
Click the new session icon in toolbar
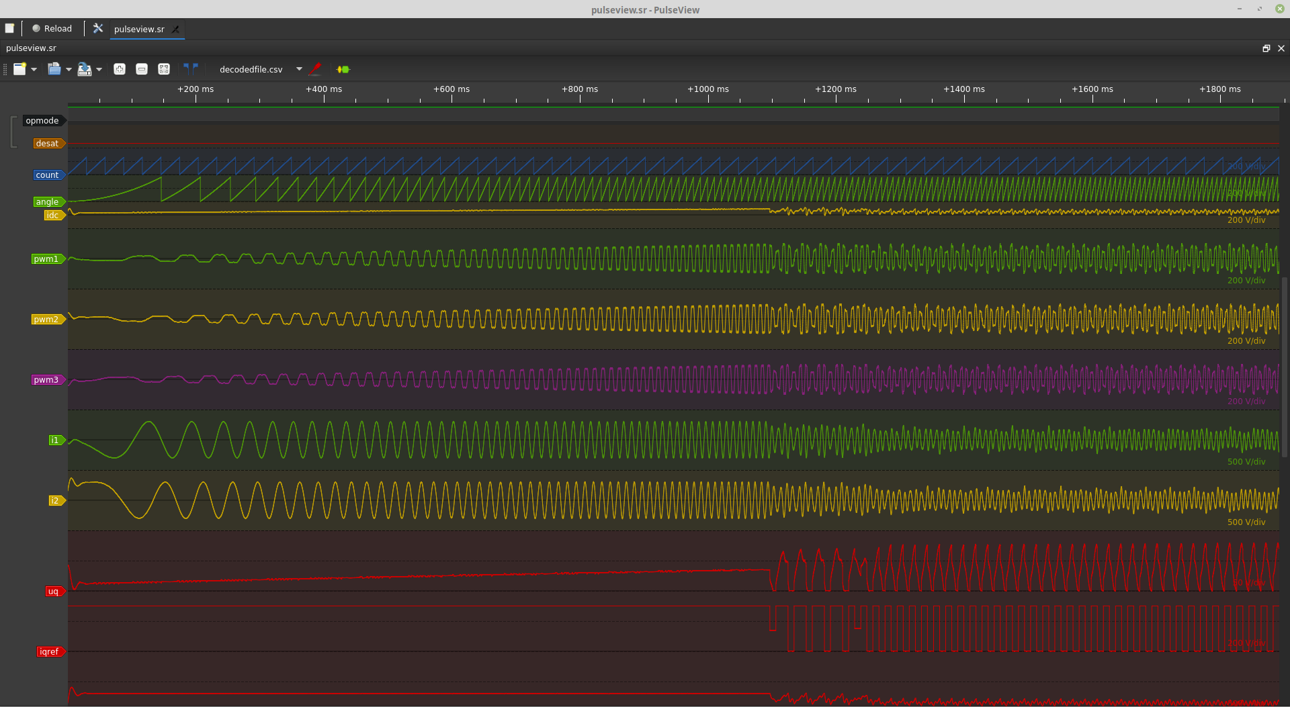point(19,69)
